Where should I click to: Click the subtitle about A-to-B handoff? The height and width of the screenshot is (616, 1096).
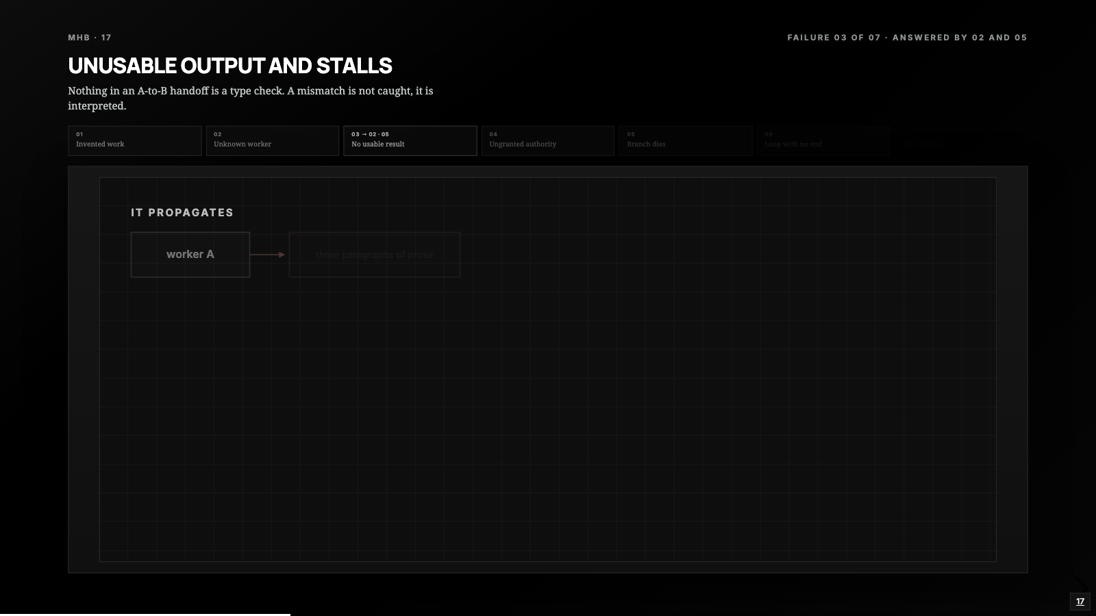click(251, 98)
